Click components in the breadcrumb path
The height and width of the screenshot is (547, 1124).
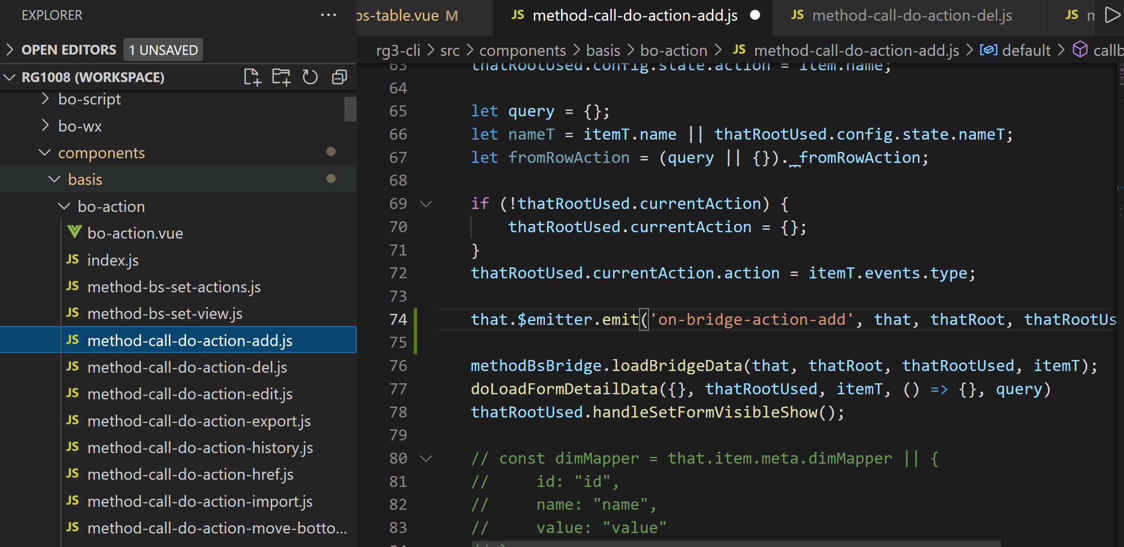tap(522, 51)
